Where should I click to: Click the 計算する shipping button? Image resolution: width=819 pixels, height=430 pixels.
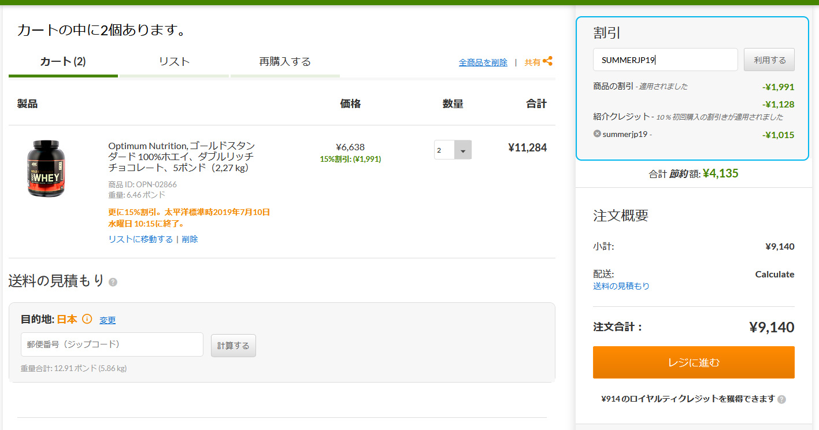pos(234,346)
